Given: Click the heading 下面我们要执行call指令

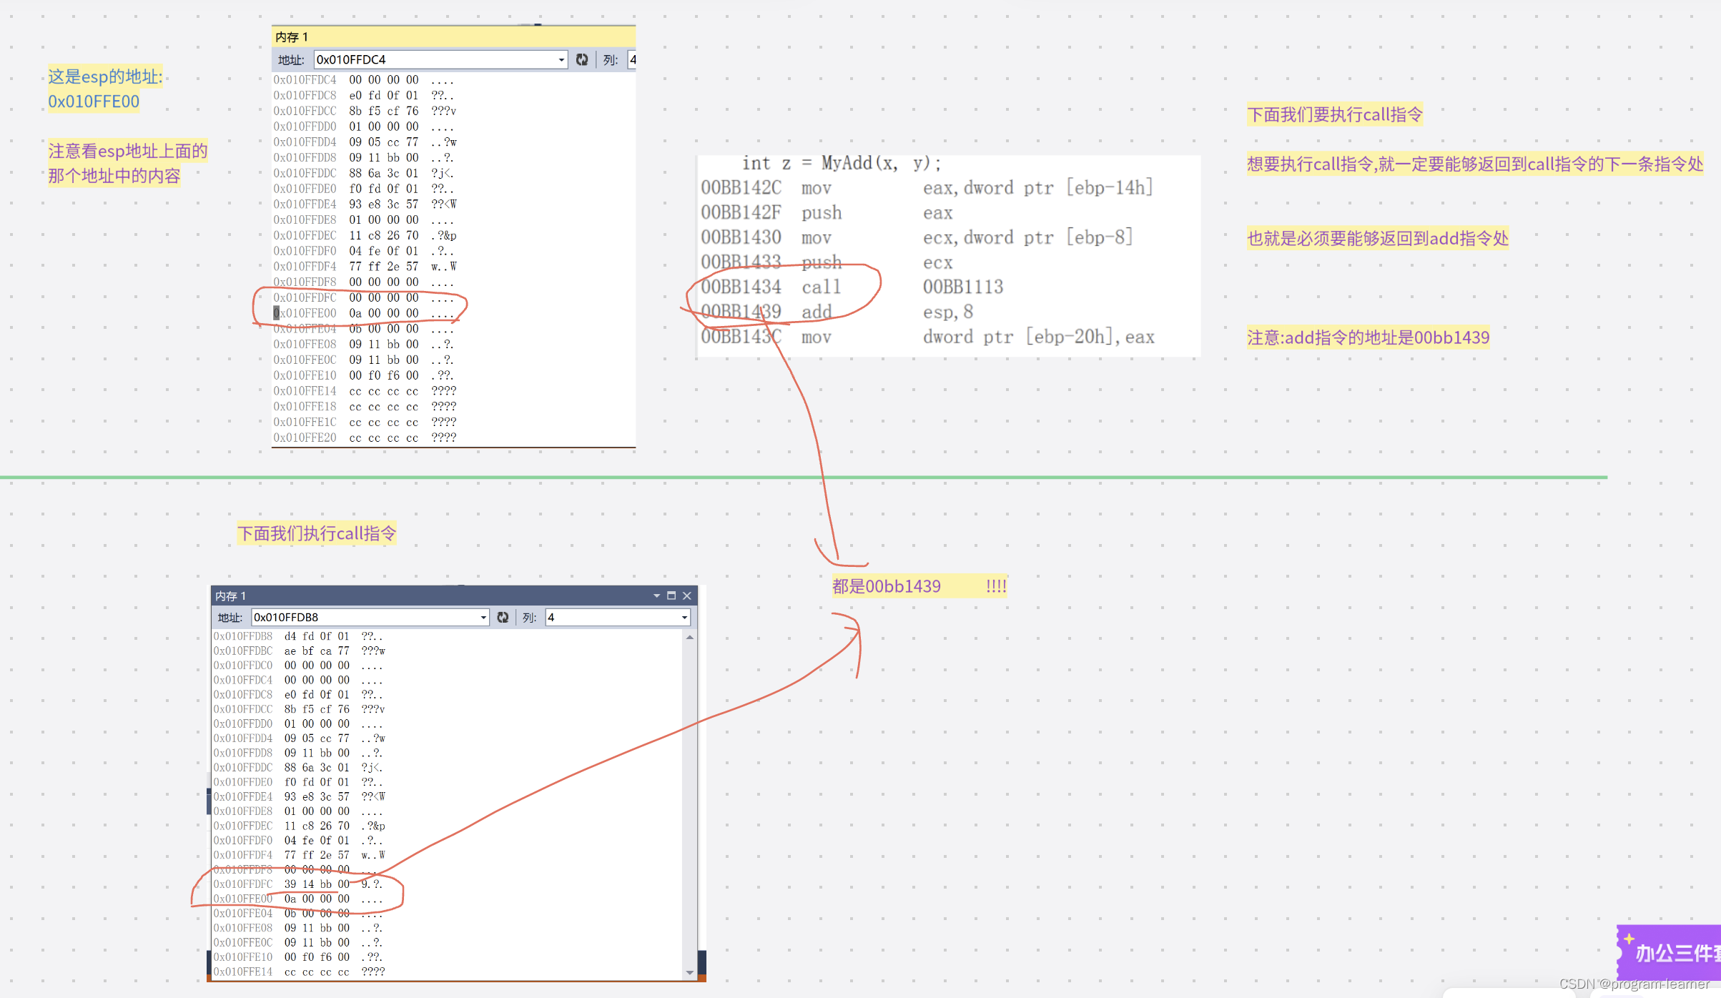Looking at the screenshot, I should point(1335,114).
